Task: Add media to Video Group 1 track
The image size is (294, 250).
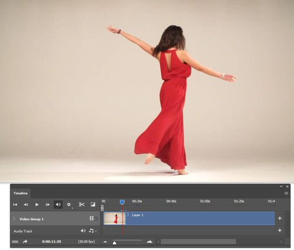Action: (280, 218)
